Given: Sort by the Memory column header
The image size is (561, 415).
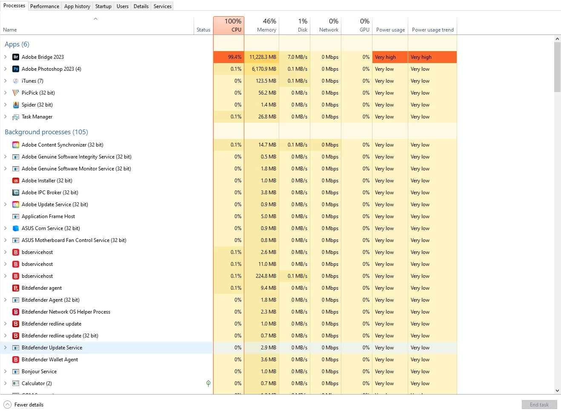Looking at the screenshot, I should point(262,26).
